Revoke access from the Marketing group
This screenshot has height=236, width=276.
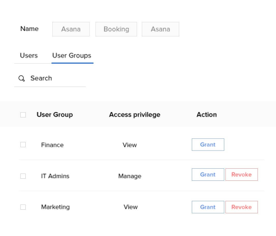point(242,207)
